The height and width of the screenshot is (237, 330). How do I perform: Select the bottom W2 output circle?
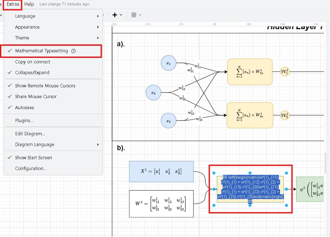[x=285, y=115]
